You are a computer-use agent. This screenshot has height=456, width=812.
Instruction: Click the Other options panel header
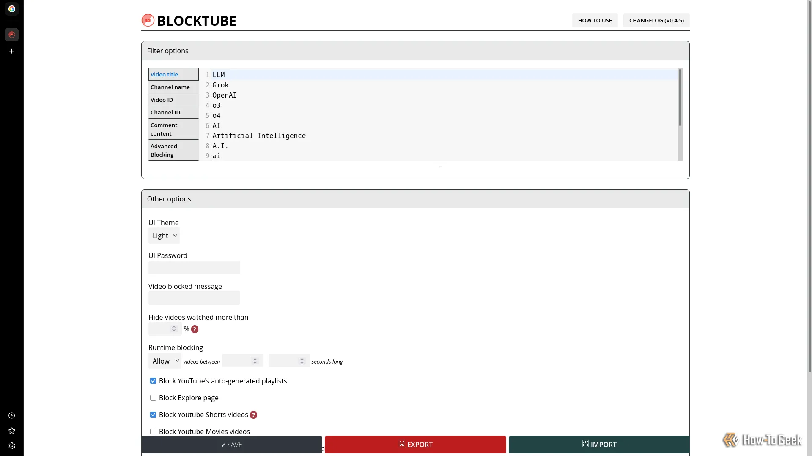coord(415,199)
